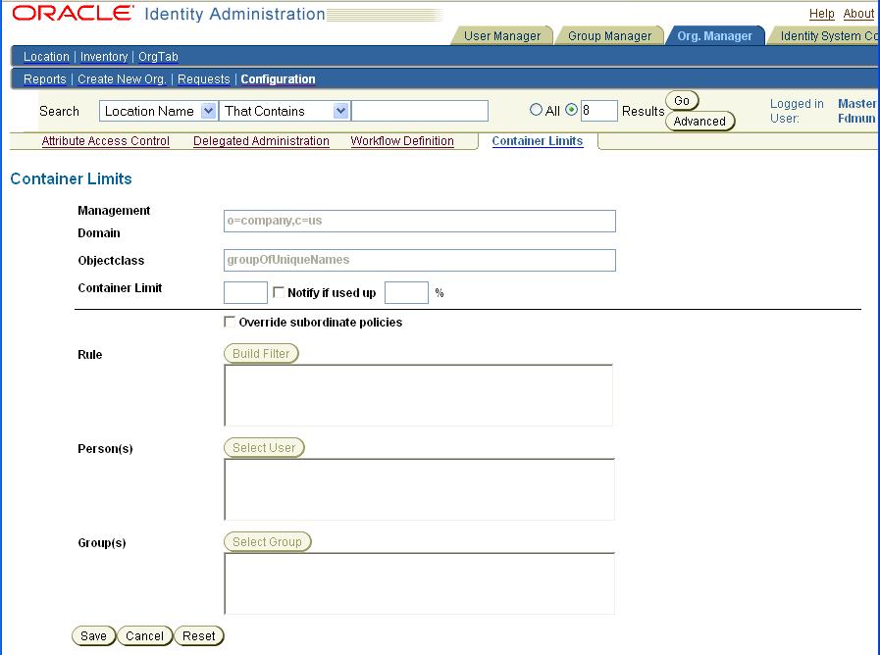Click the used-up percentage field
Screen dimensions: 880x655
pos(406,293)
